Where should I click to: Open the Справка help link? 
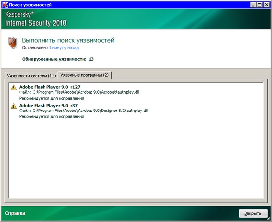click(x=15, y=213)
